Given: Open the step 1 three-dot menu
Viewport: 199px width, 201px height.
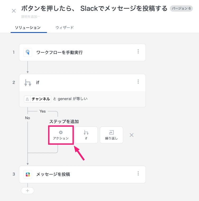Looking at the screenshot, I should pyautogui.click(x=138, y=52).
